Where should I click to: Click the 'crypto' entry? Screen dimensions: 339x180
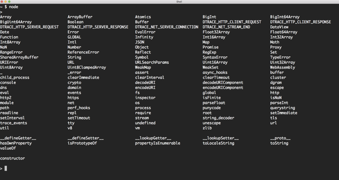click(x=74, y=83)
